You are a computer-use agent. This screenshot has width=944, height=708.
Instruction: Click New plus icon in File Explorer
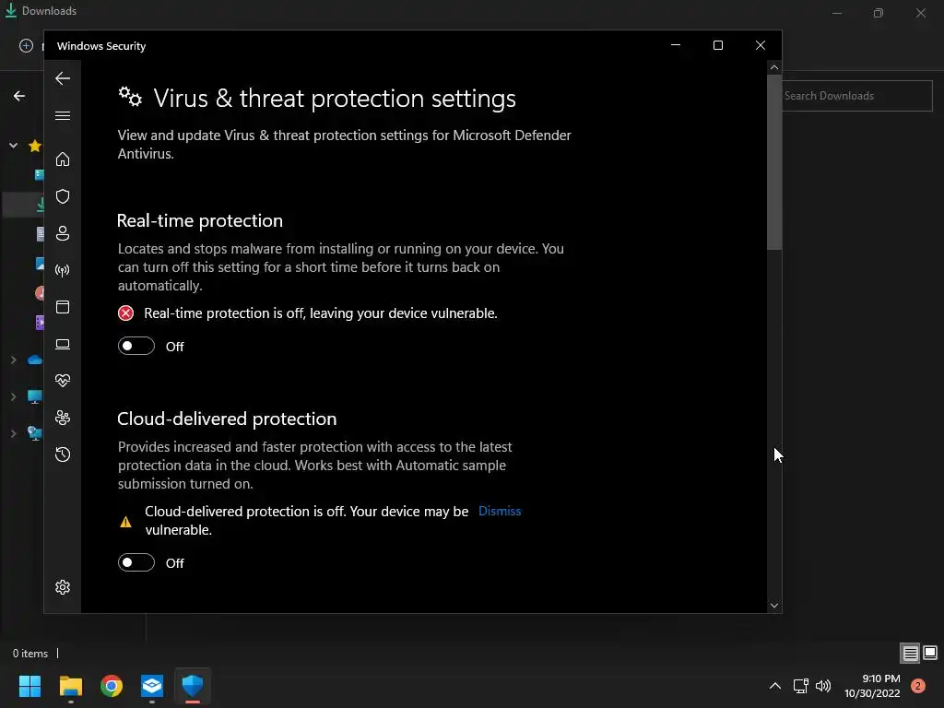click(26, 46)
